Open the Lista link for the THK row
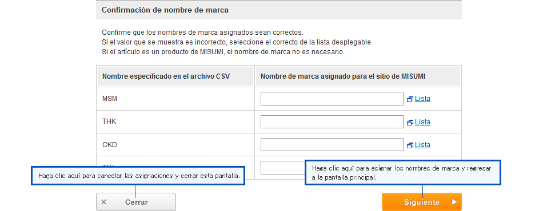Screen dimensions: 543x211 tap(422, 122)
